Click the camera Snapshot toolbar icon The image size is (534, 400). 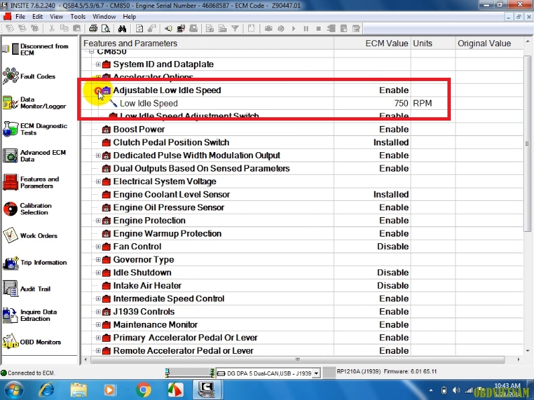268,29
